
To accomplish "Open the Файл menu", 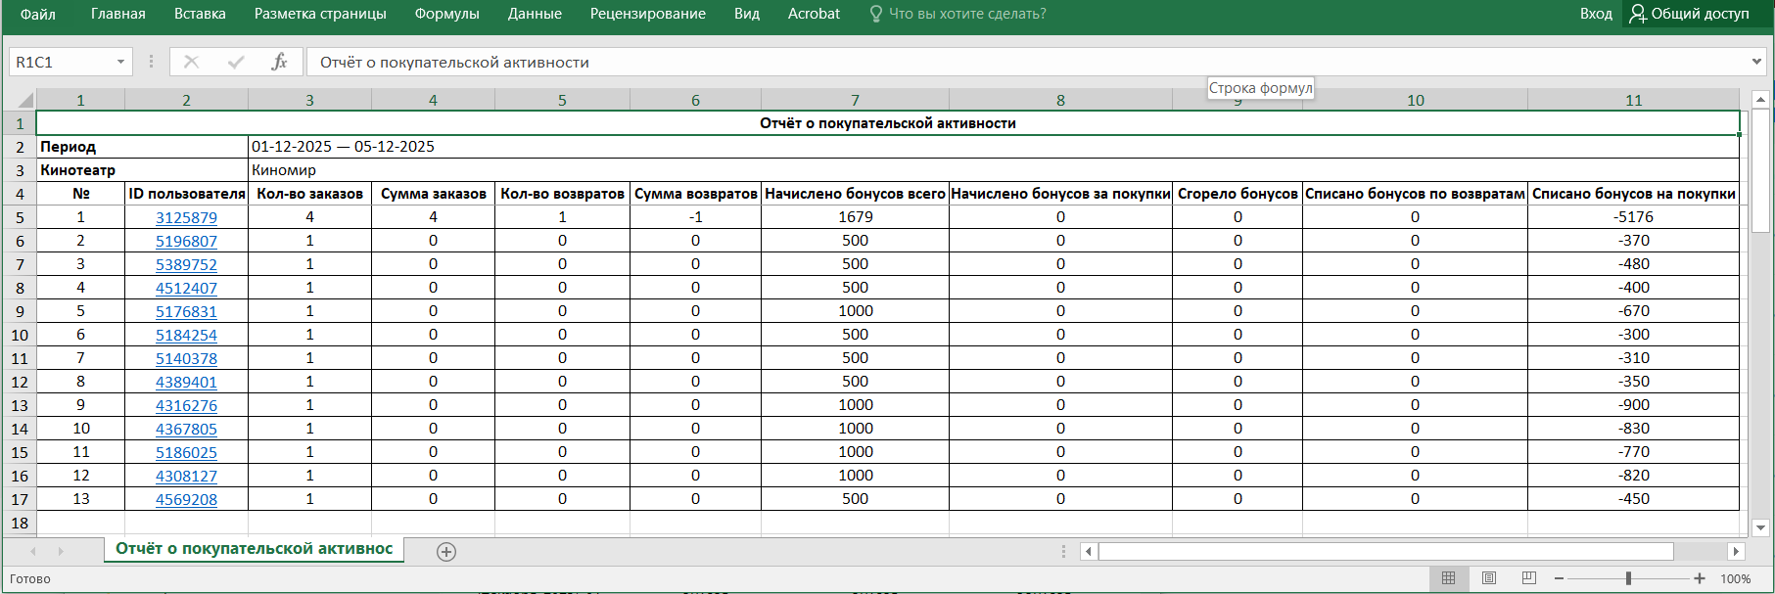I will 38,14.
